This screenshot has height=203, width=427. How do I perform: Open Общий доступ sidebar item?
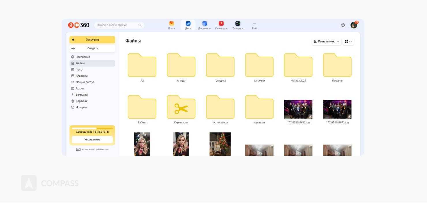click(x=85, y=82)
